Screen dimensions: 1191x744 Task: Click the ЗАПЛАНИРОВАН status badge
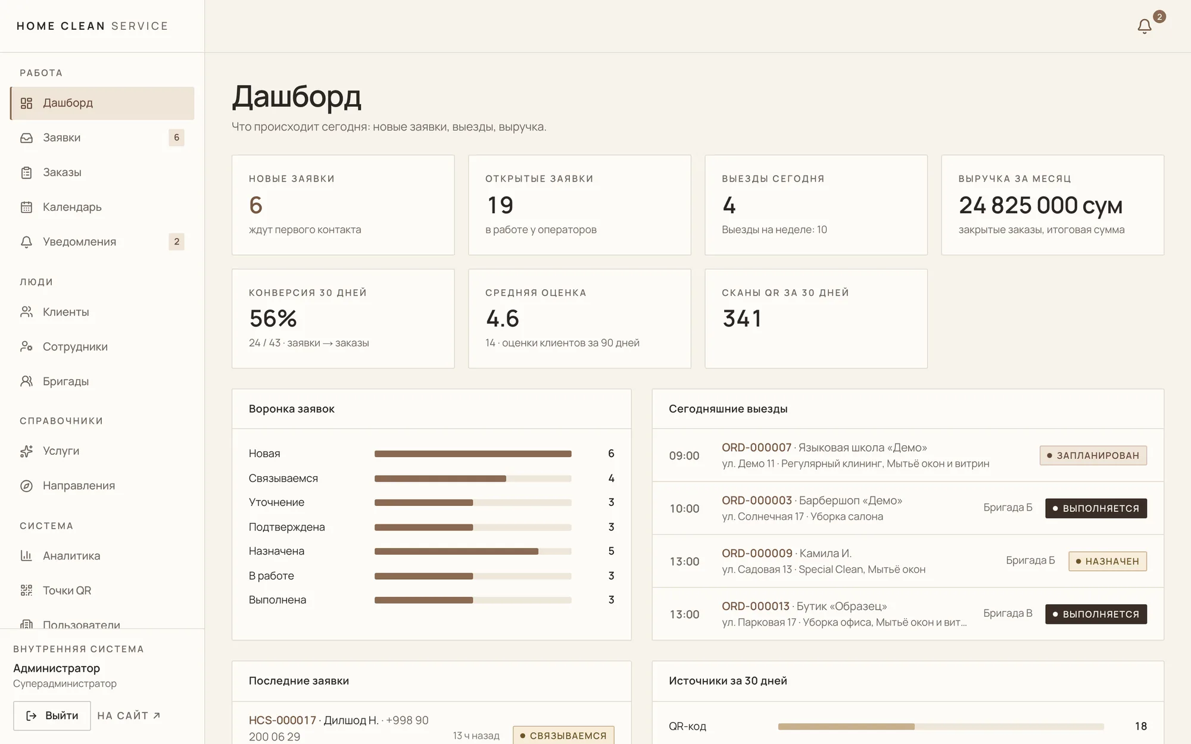(x=1093, y=455)
